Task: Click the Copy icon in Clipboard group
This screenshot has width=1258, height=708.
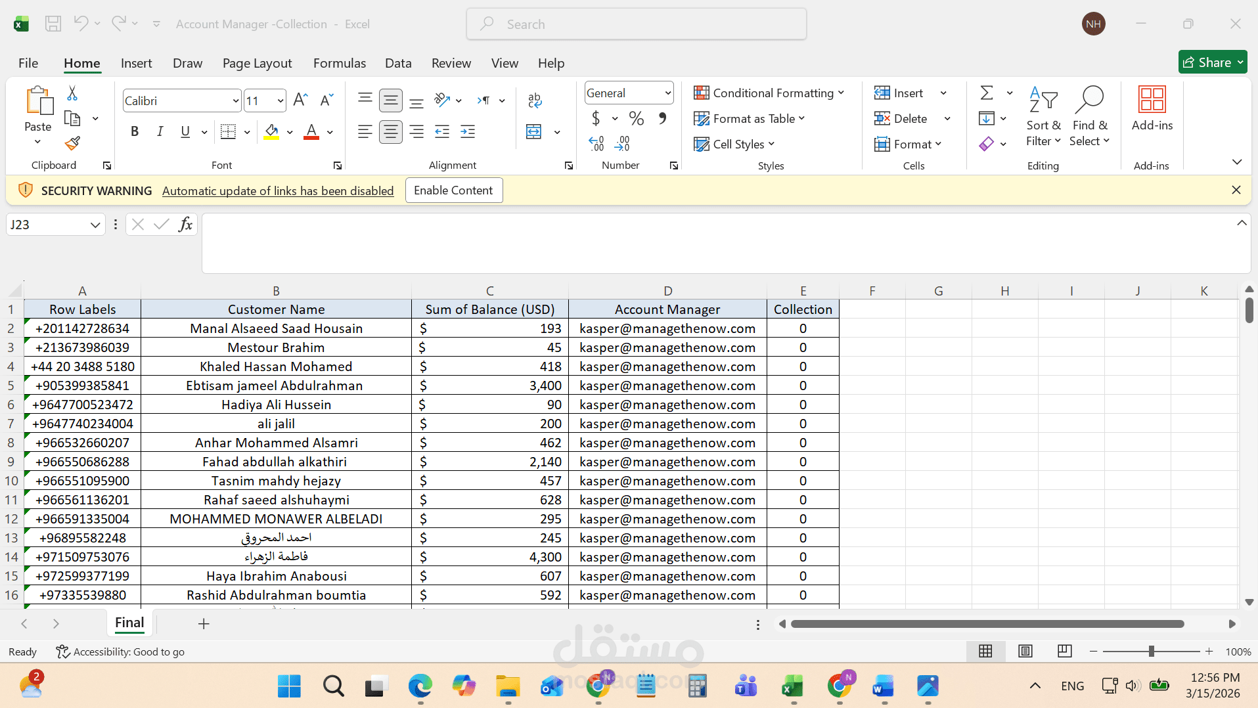Action: click(x=72, y=119)
